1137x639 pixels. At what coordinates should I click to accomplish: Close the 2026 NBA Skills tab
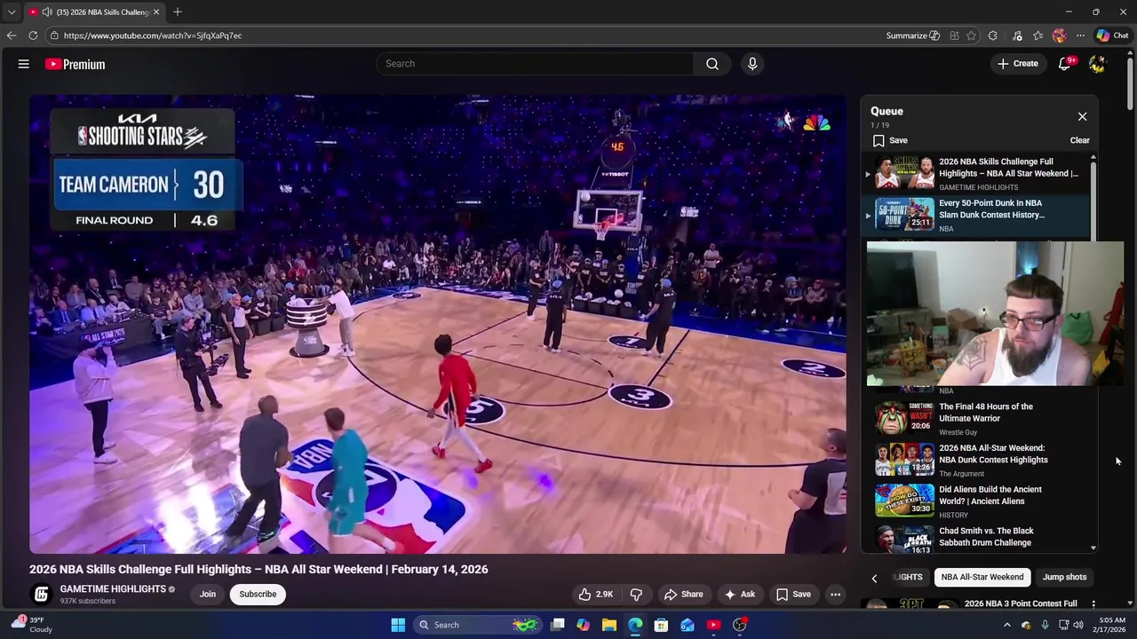click(x=156, y=12)
